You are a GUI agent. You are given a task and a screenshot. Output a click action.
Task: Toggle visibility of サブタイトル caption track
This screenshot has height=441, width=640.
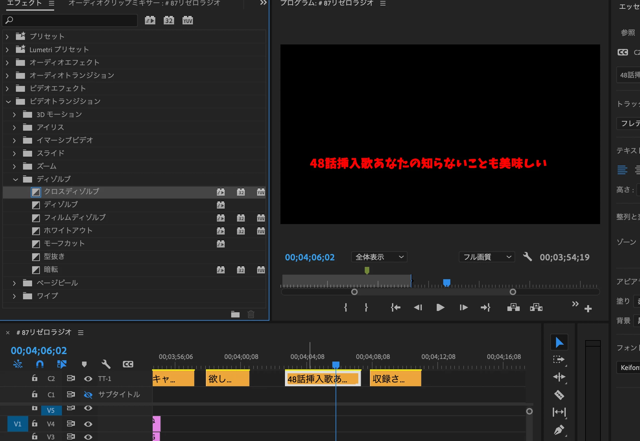pos(88,395)
